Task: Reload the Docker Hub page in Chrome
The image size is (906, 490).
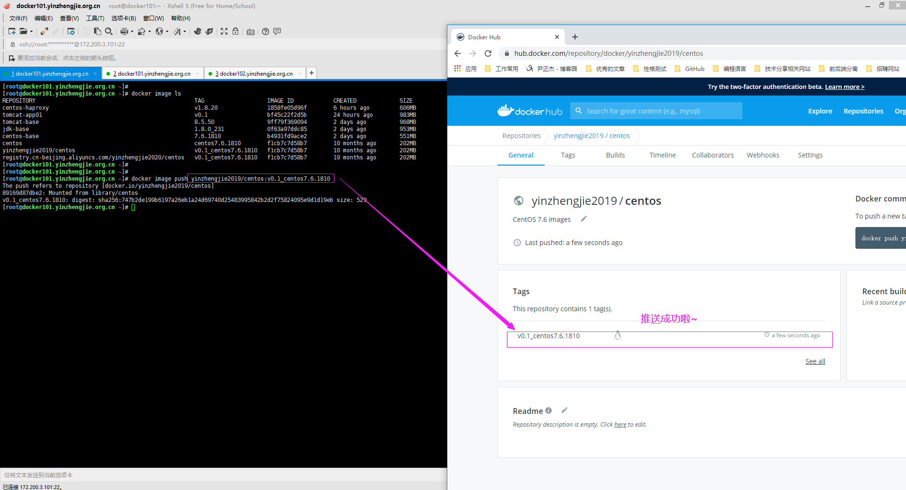Action: click(x=488, y=53)
